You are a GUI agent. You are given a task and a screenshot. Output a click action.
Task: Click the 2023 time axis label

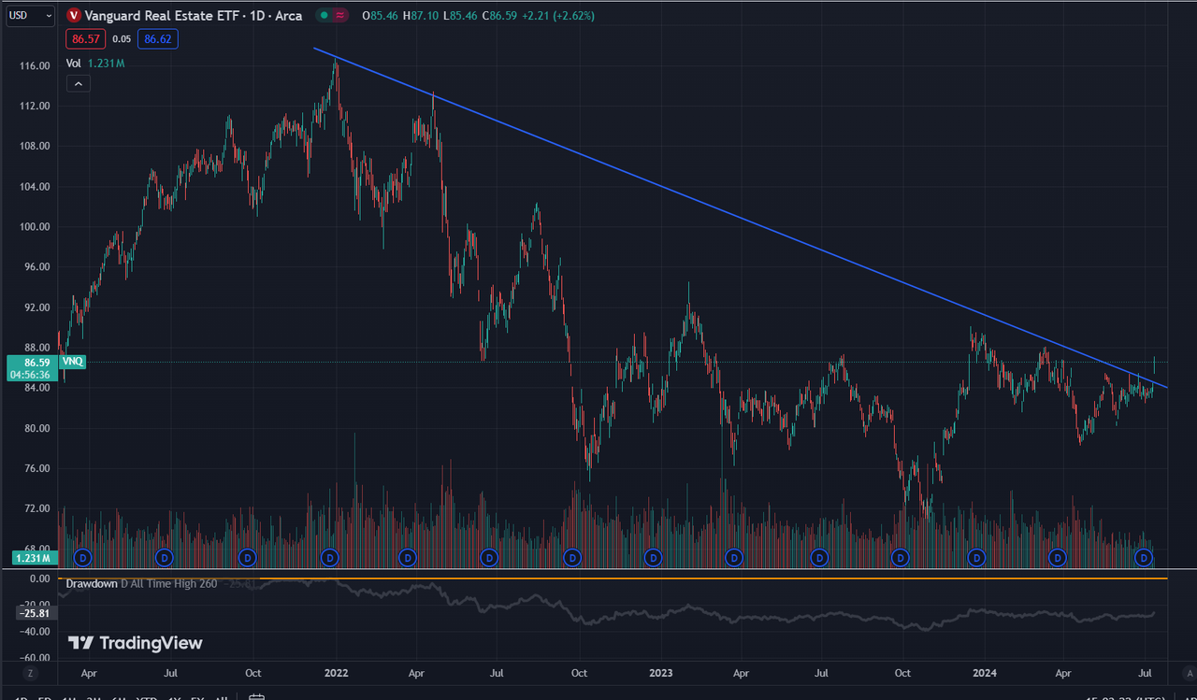tap(660, 672)
